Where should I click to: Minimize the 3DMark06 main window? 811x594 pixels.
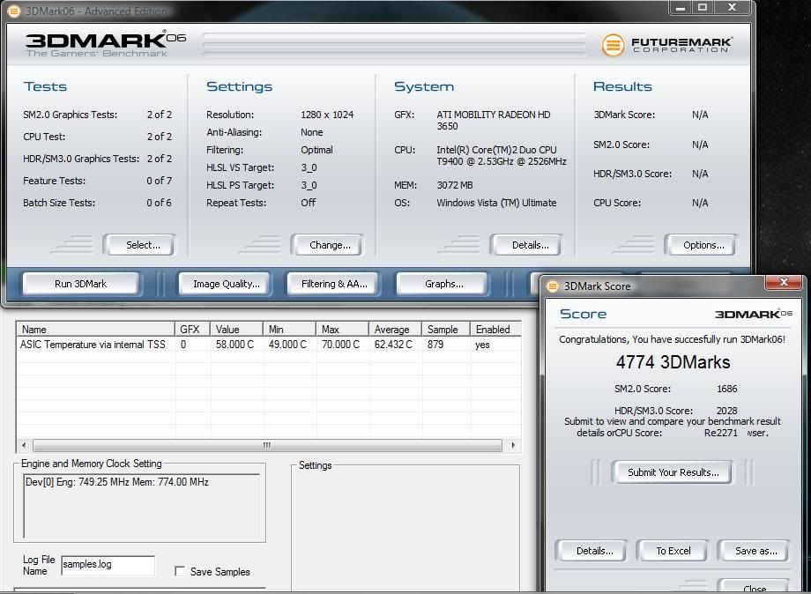pos(681,8)
